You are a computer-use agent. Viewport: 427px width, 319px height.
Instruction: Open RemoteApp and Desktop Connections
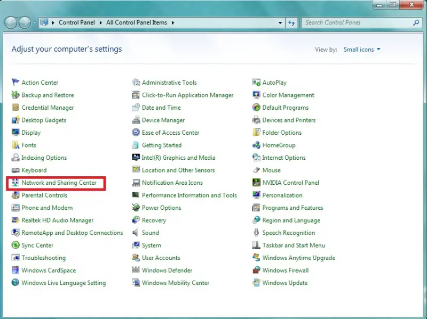click(72, 233)
